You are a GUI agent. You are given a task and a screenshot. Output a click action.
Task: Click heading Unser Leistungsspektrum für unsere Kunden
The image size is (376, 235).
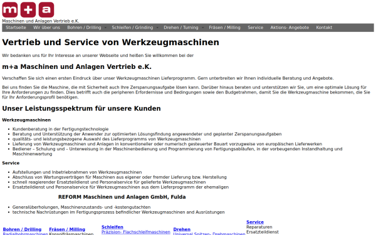tap(81, 108)
